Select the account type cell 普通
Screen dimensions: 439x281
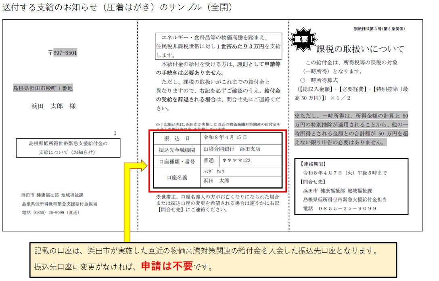coord(209,161)
